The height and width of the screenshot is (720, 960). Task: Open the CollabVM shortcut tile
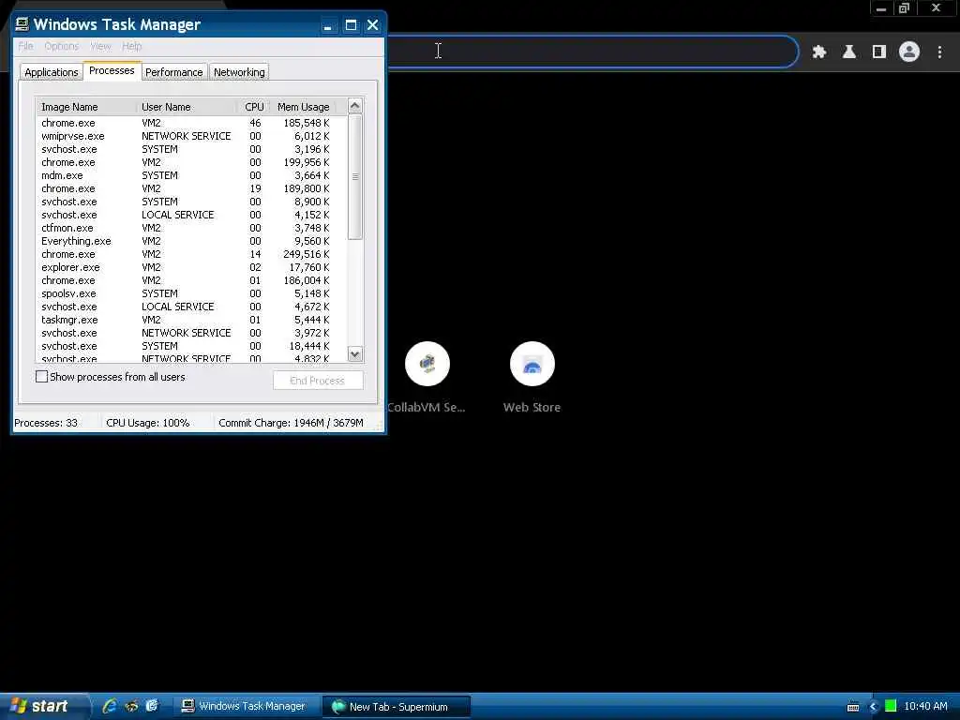click(x=427, y=378)
